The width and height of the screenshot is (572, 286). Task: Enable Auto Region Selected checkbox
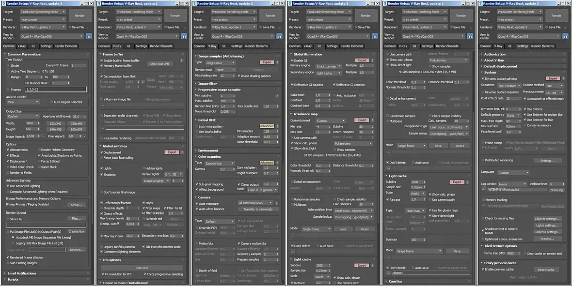51,102
